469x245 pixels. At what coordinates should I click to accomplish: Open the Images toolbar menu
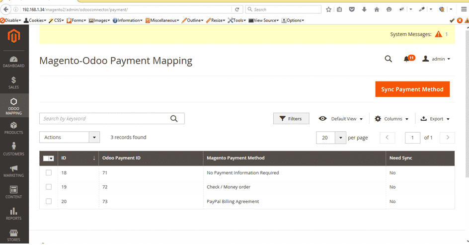[x=99, y=20]
